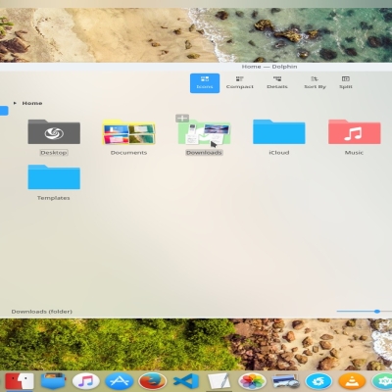Open Visual Studio Code from dock
Viewport: 392px width, 392px height.
[x=186, y=381]
